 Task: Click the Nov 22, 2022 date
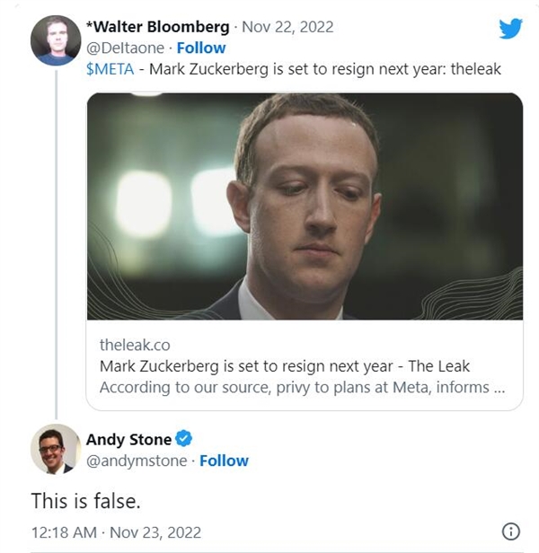point(287,27)
